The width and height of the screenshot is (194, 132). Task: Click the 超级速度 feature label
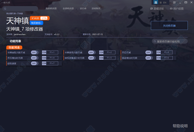coord(12,63)
